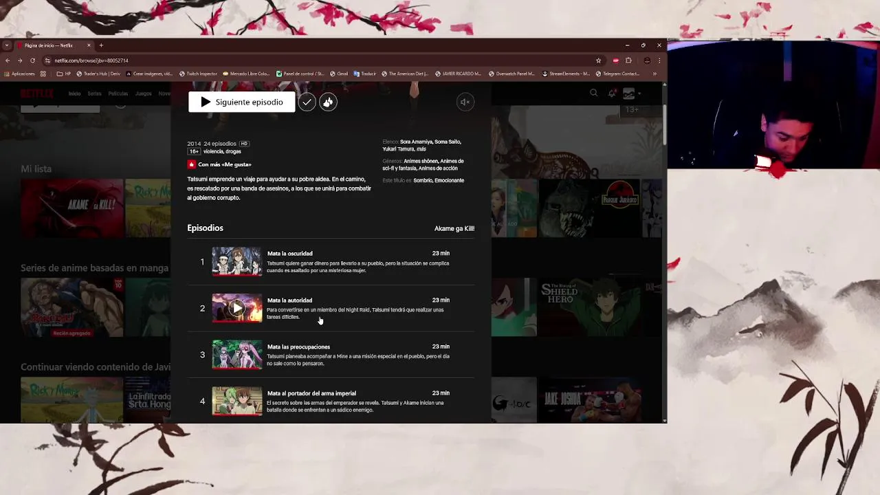Select the title Mata las preocupaciones
The width and height of the screenshot is (880, 495).
click(298, 346)
